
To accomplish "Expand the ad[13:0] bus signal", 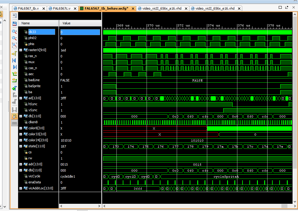I will click(x=21, y=98).
